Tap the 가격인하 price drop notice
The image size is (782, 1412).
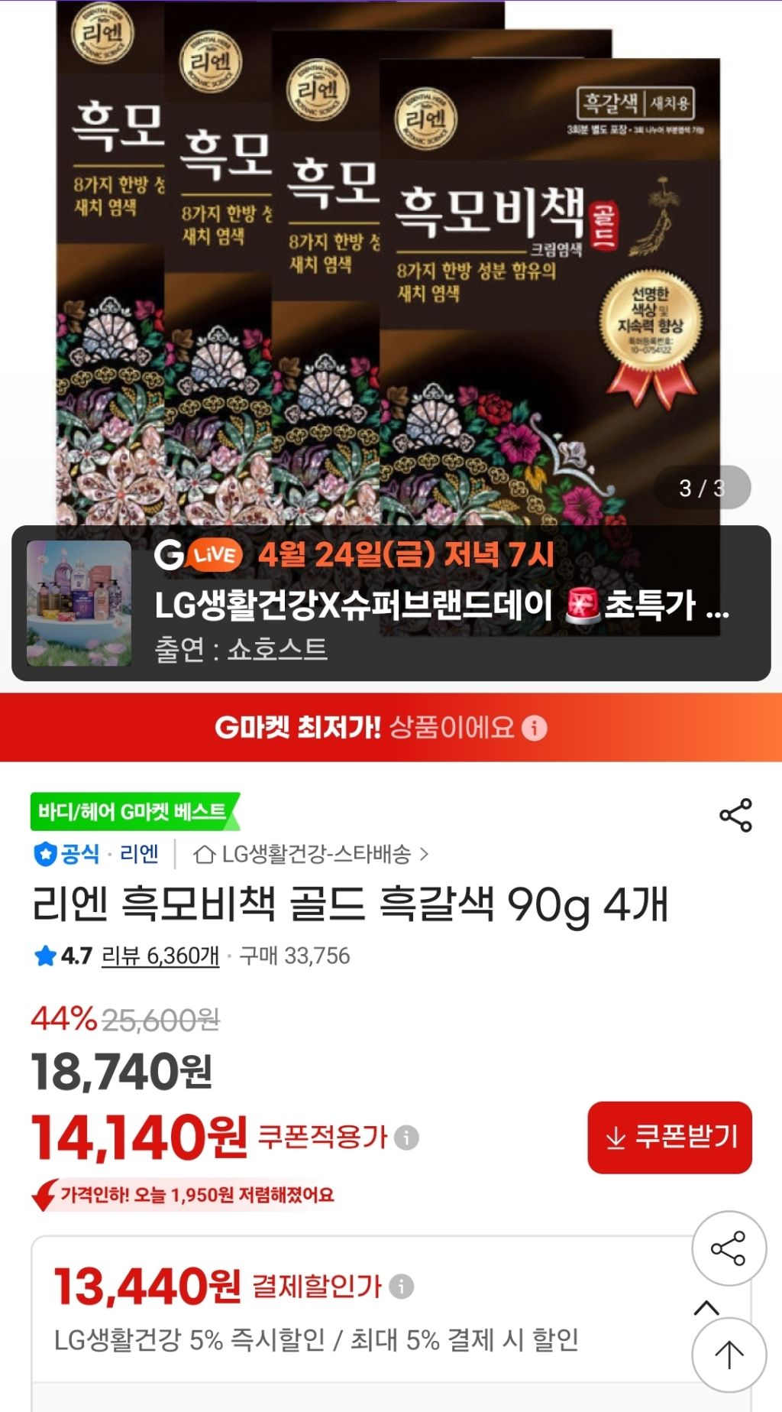183,1195
